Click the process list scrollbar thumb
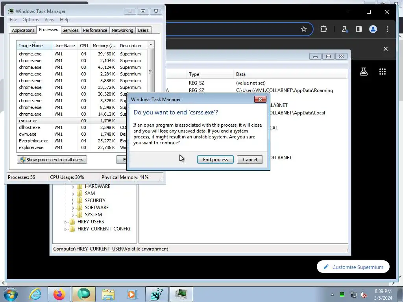The image size is (403, 302). pos(151,72)
